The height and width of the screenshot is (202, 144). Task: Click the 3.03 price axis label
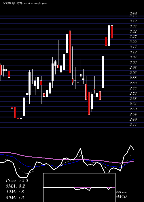pos(133,62)
